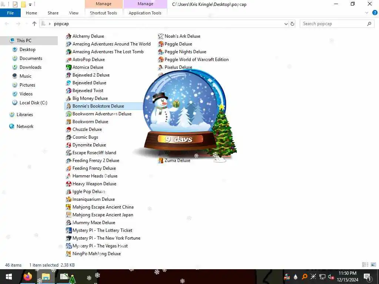Refresh the popcap folder view
Screen dimensions: 379x284
point(292,24)
